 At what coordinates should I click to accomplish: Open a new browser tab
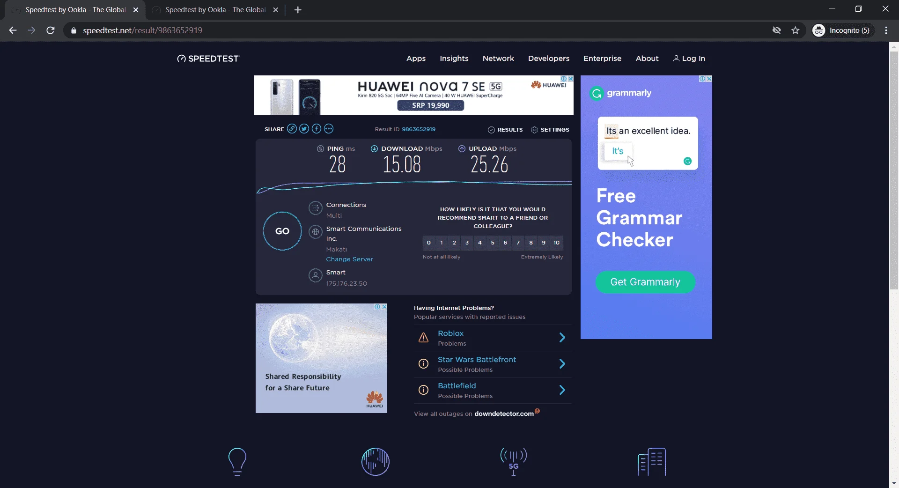[298, 10]
